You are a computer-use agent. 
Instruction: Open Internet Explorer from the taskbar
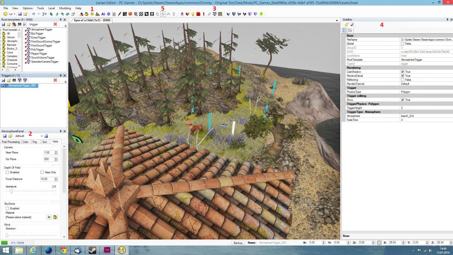coord(34,250)
